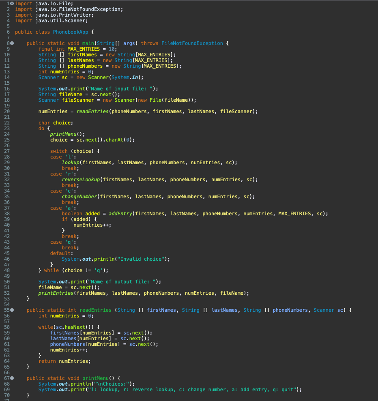Image resolution: width=378 pixels, height=401 pixels.
Task: Click the switch keyword on choice
Action: (59, 151)
